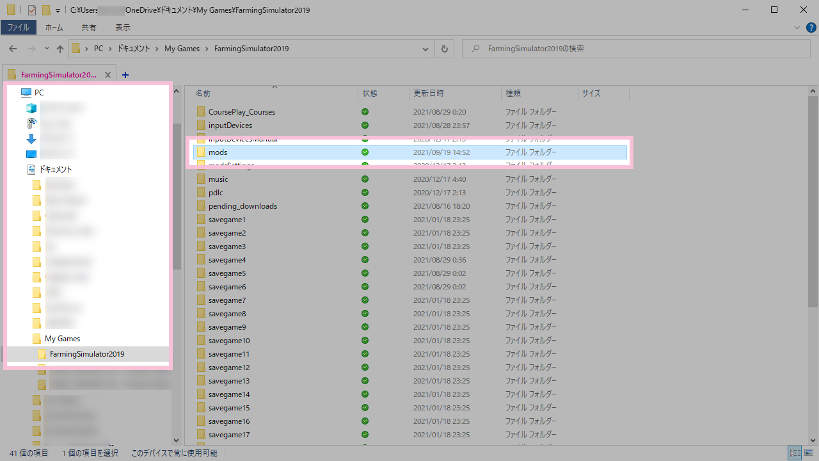Open the Quick Access Toolbar customize dropdown

click(58, 10)
